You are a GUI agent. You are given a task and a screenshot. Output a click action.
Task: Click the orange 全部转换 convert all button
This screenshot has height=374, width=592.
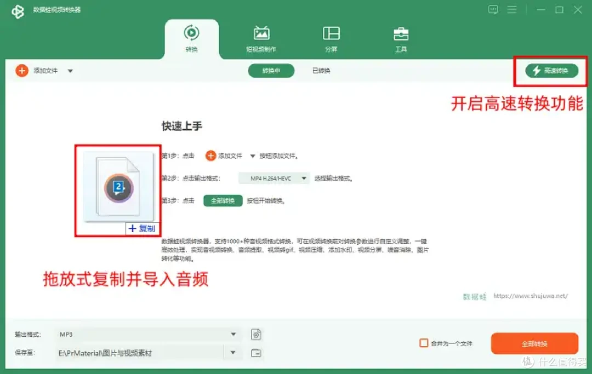point(534,343)
